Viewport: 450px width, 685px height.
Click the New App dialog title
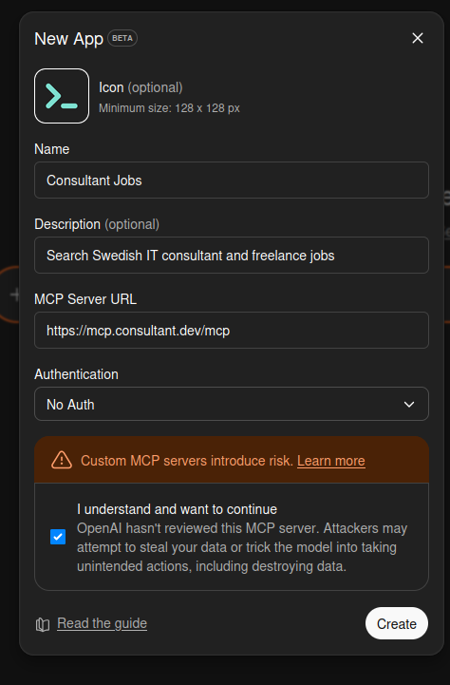point(69,39)
